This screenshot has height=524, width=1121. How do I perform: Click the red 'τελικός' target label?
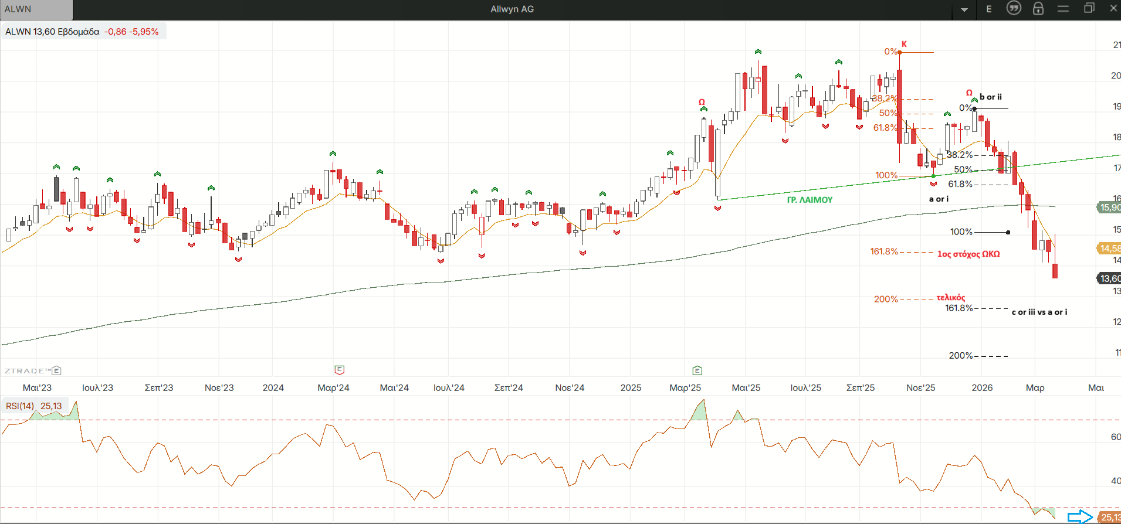click(x=950, y=298)
